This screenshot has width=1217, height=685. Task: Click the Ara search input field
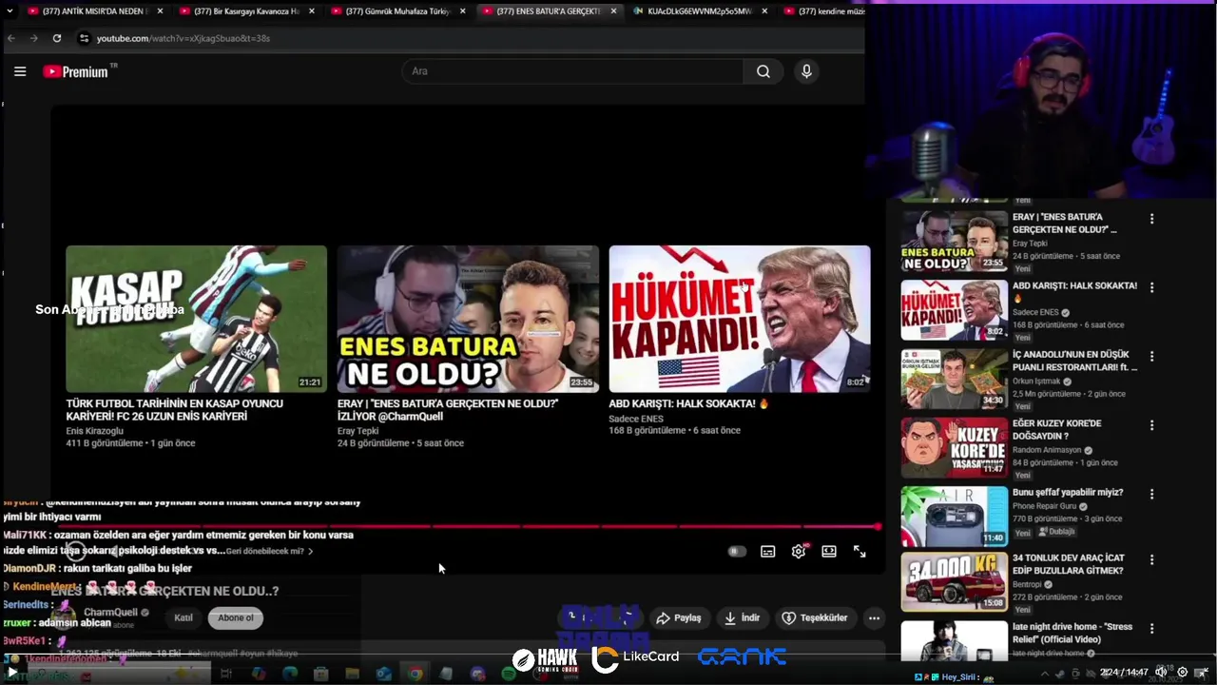coord(573,71)
